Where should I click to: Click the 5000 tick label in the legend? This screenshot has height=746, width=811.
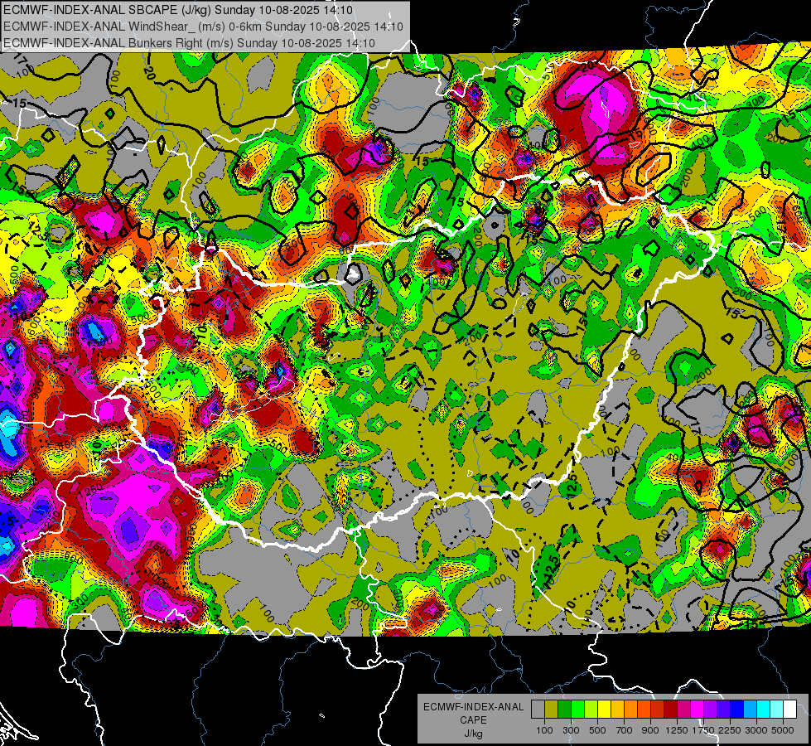783,731
